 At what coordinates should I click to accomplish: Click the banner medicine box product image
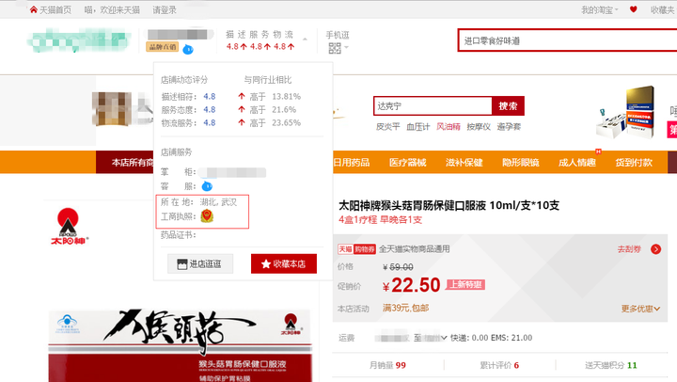pyautogui.click(x=626, y=112)
